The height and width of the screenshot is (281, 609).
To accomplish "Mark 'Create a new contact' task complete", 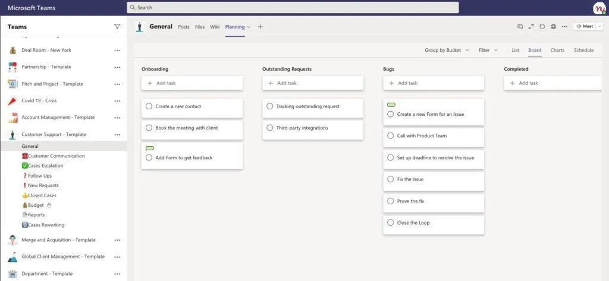I will (149, 106).
